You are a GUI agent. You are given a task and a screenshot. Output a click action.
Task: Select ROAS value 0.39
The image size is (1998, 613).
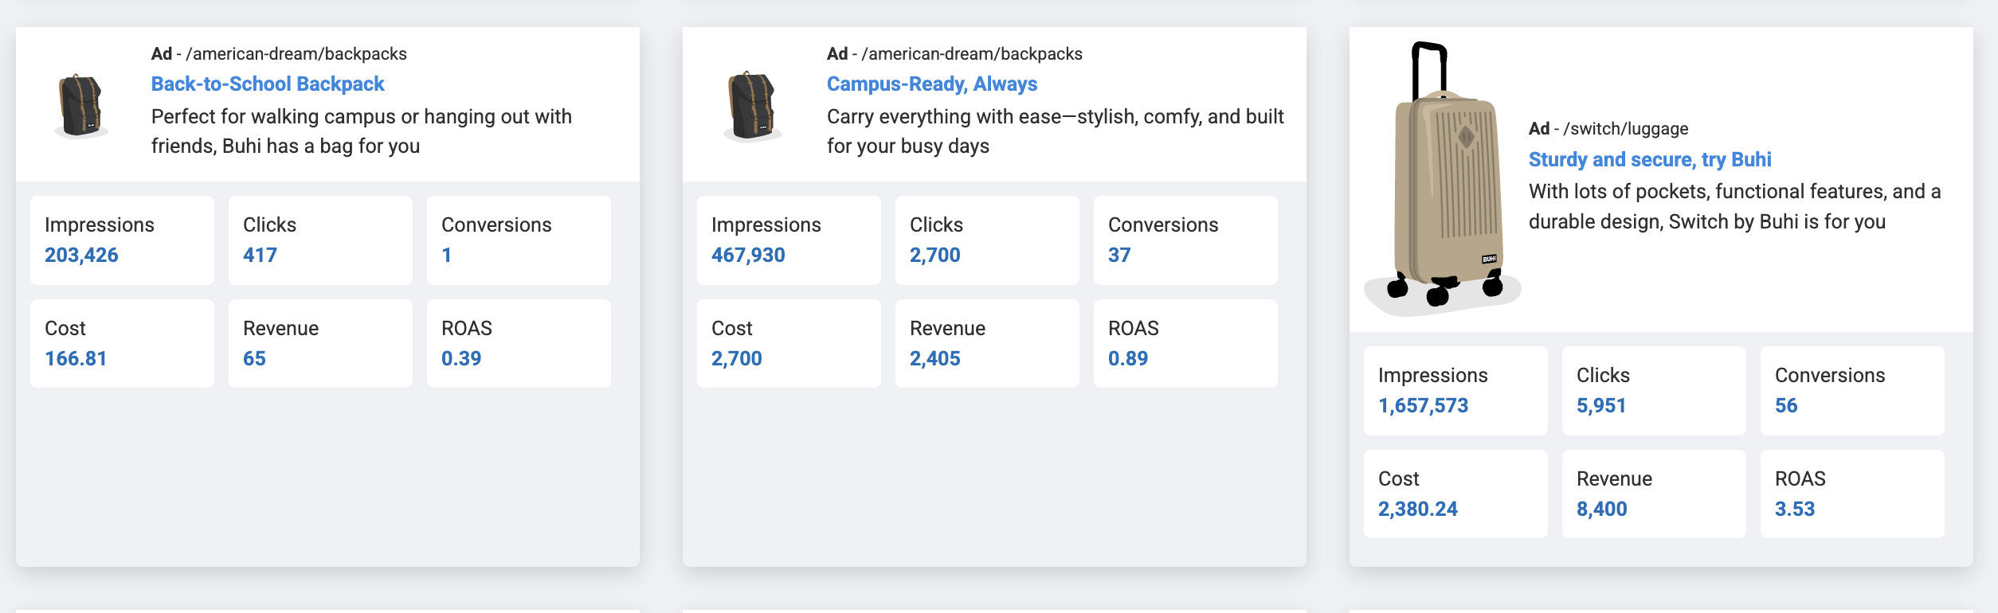461,359
